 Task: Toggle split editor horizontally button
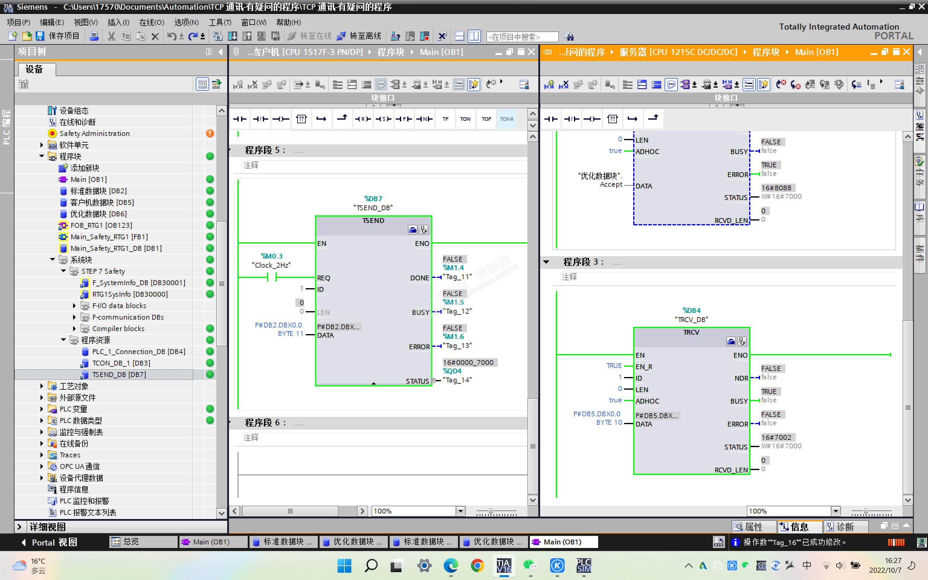pyautogui.click(x=459, y=36)
